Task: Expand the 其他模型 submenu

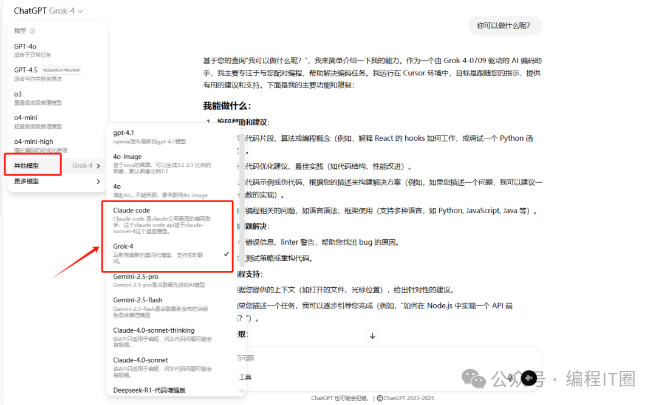Action: click(x=56, y=166)
